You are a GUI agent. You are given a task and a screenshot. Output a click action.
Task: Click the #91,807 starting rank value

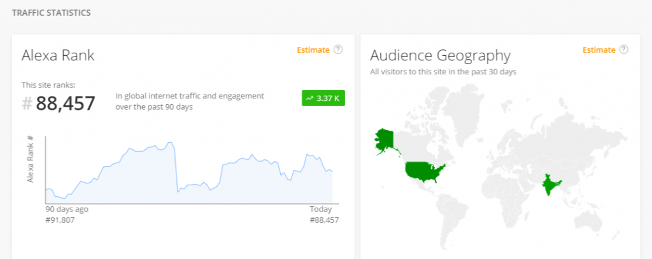(60, 220)
